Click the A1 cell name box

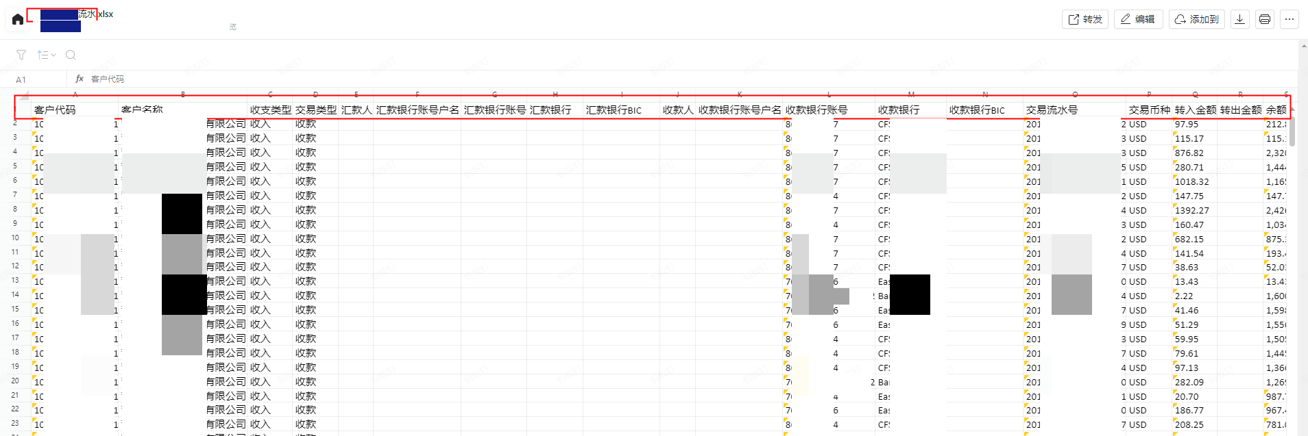(21, 80)
